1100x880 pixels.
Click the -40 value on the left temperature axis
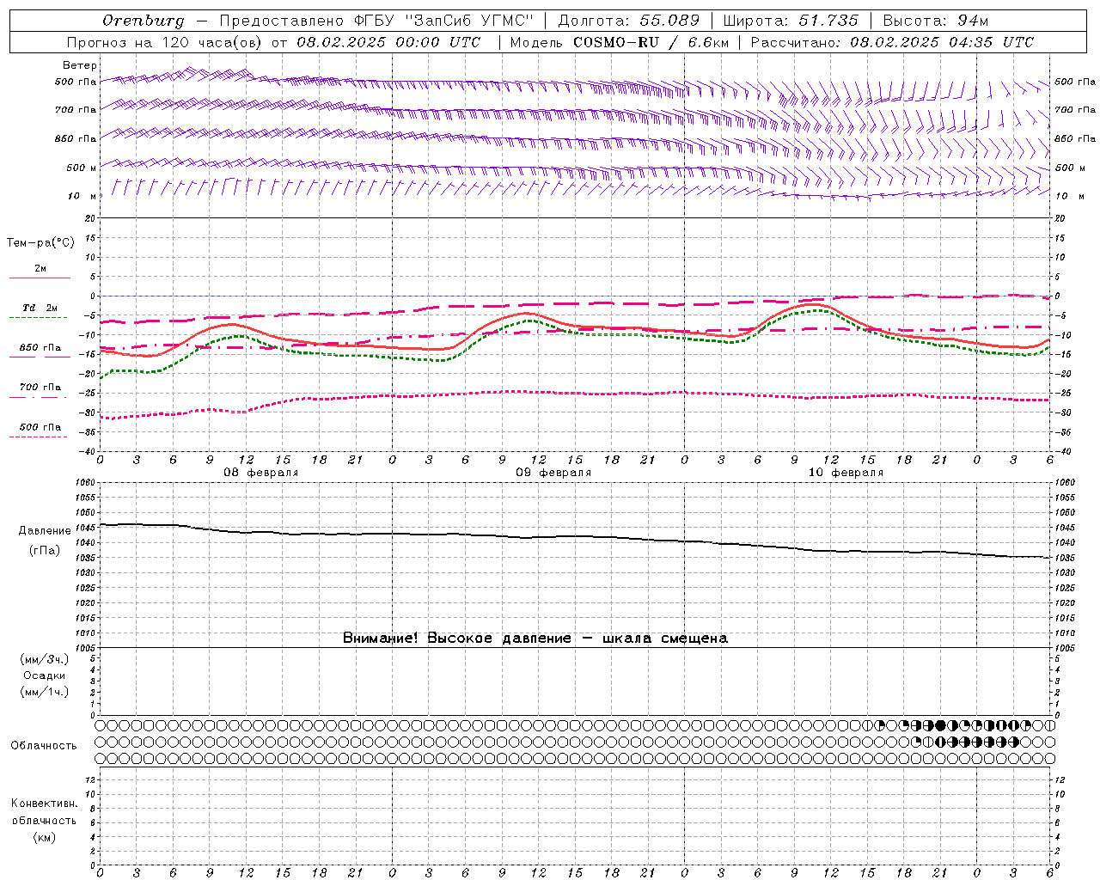coord(89,451)
